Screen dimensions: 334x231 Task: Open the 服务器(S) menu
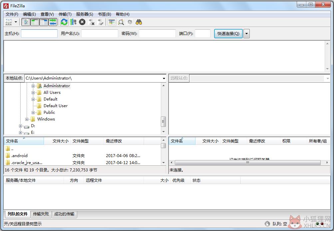click(85, 14)
